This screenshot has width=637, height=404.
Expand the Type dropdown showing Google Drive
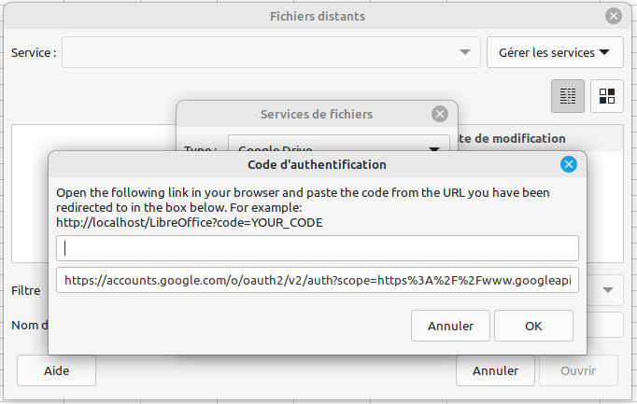point(433,149)
